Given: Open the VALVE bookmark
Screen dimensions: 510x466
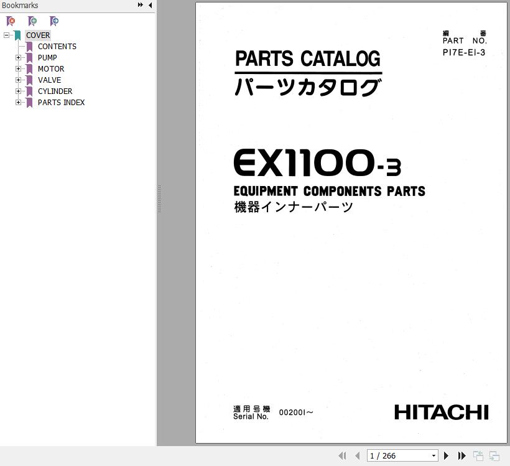Looking at the screenshot, I should 49,80.
